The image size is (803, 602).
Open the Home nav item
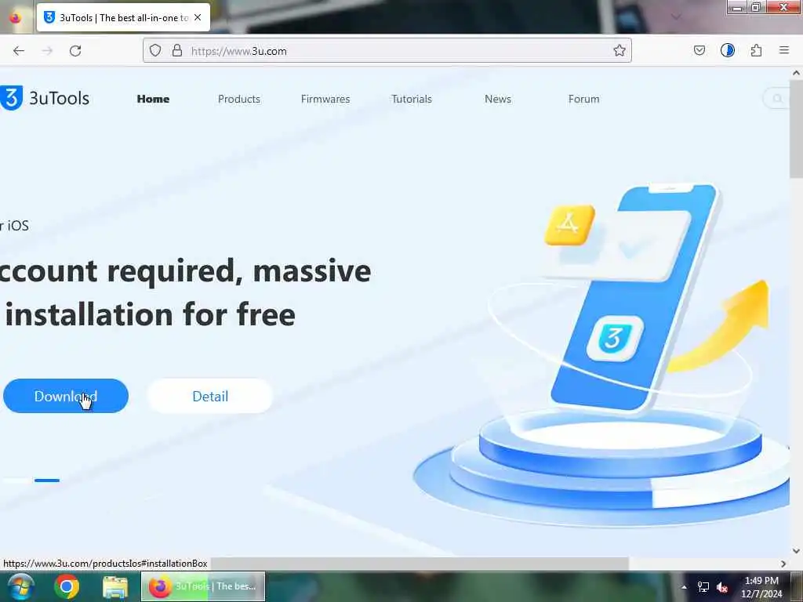point(153,99)
